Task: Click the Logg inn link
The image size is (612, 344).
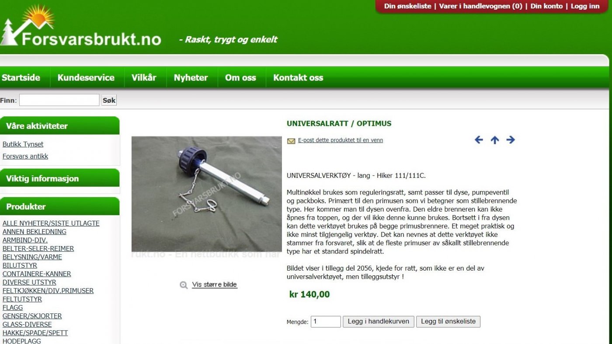Action: click(x=585, y=6)
